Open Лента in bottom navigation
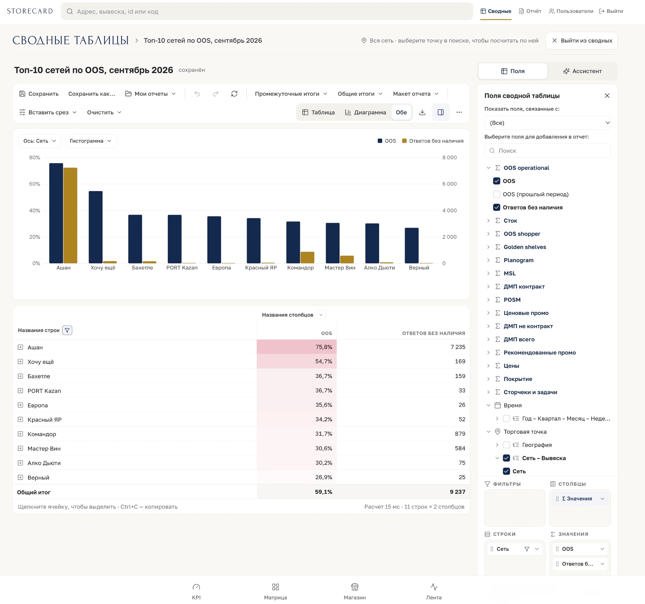 click(x=434, y=591)
